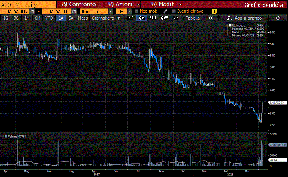This screenshot has width=288, height=177.
Task: Expand the EUR currency dropdown
Action: (x=129, y=11)
